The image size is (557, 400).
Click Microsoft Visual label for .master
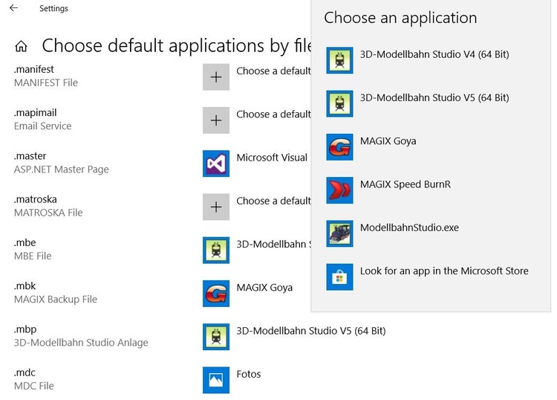tap(272, 158)
